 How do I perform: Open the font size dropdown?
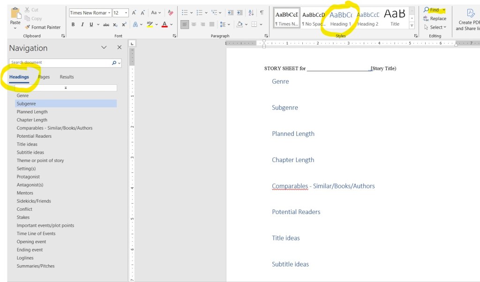tap(126, 13)
